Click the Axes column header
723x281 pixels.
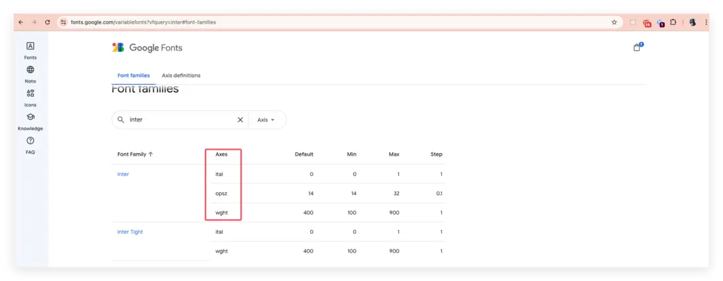[221, 154]
